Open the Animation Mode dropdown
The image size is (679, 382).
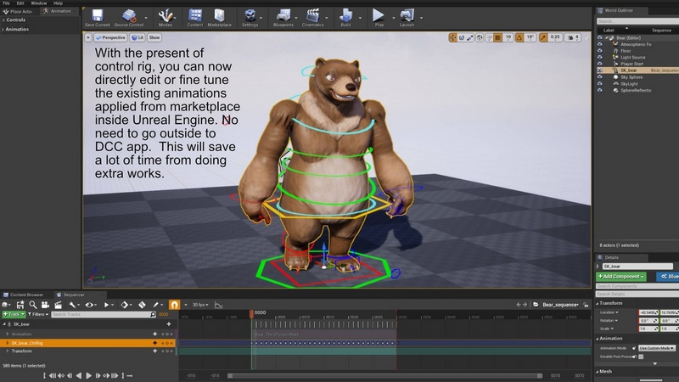pos(656,348)
